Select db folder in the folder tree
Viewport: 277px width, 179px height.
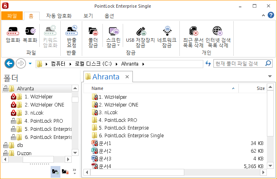click(x=20, y=145)
